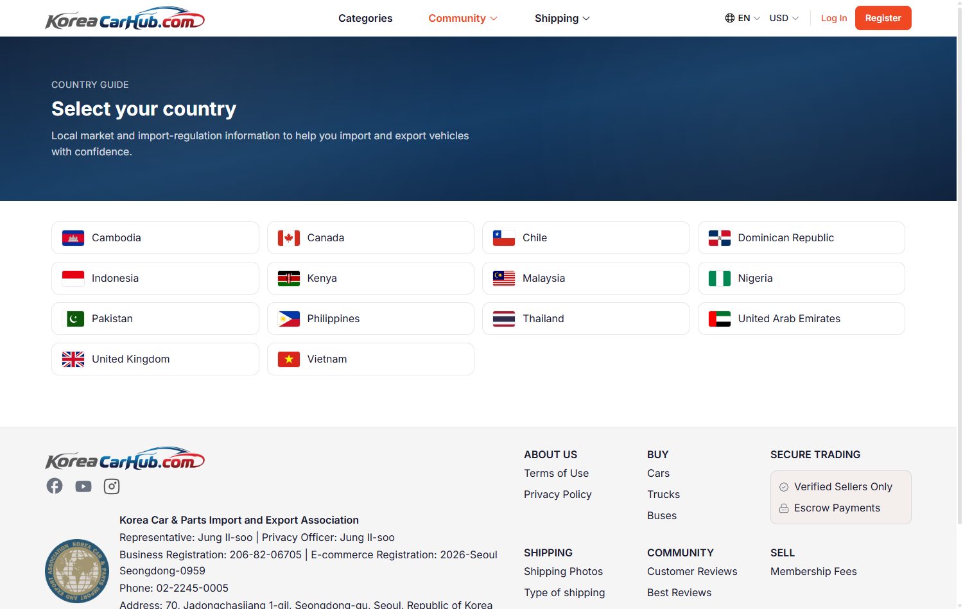
Task: Click the KoreaCarHub.com header logo
Action: pyautogui.click(x=125, y=19)
